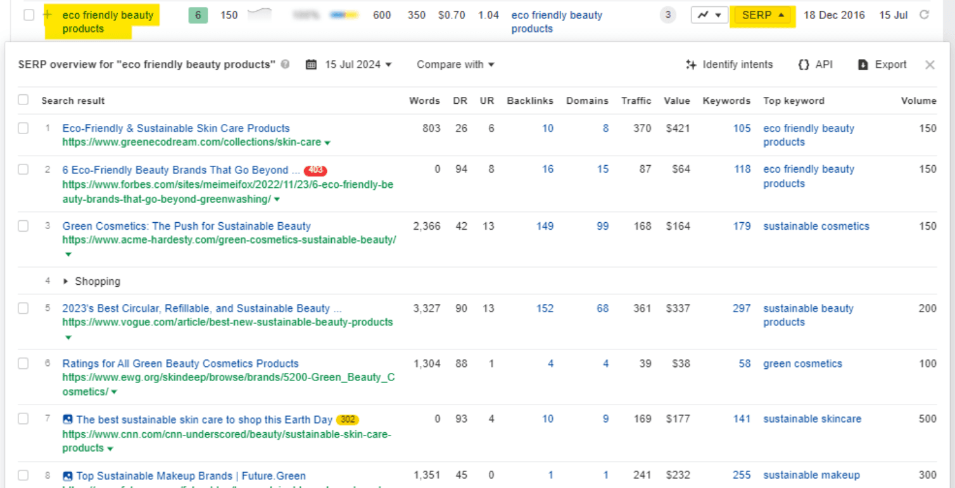Open Eco-Friendly & Sustainable Skin Care Products title
Viewport: 955px width, 488px height.
point(176,128)
